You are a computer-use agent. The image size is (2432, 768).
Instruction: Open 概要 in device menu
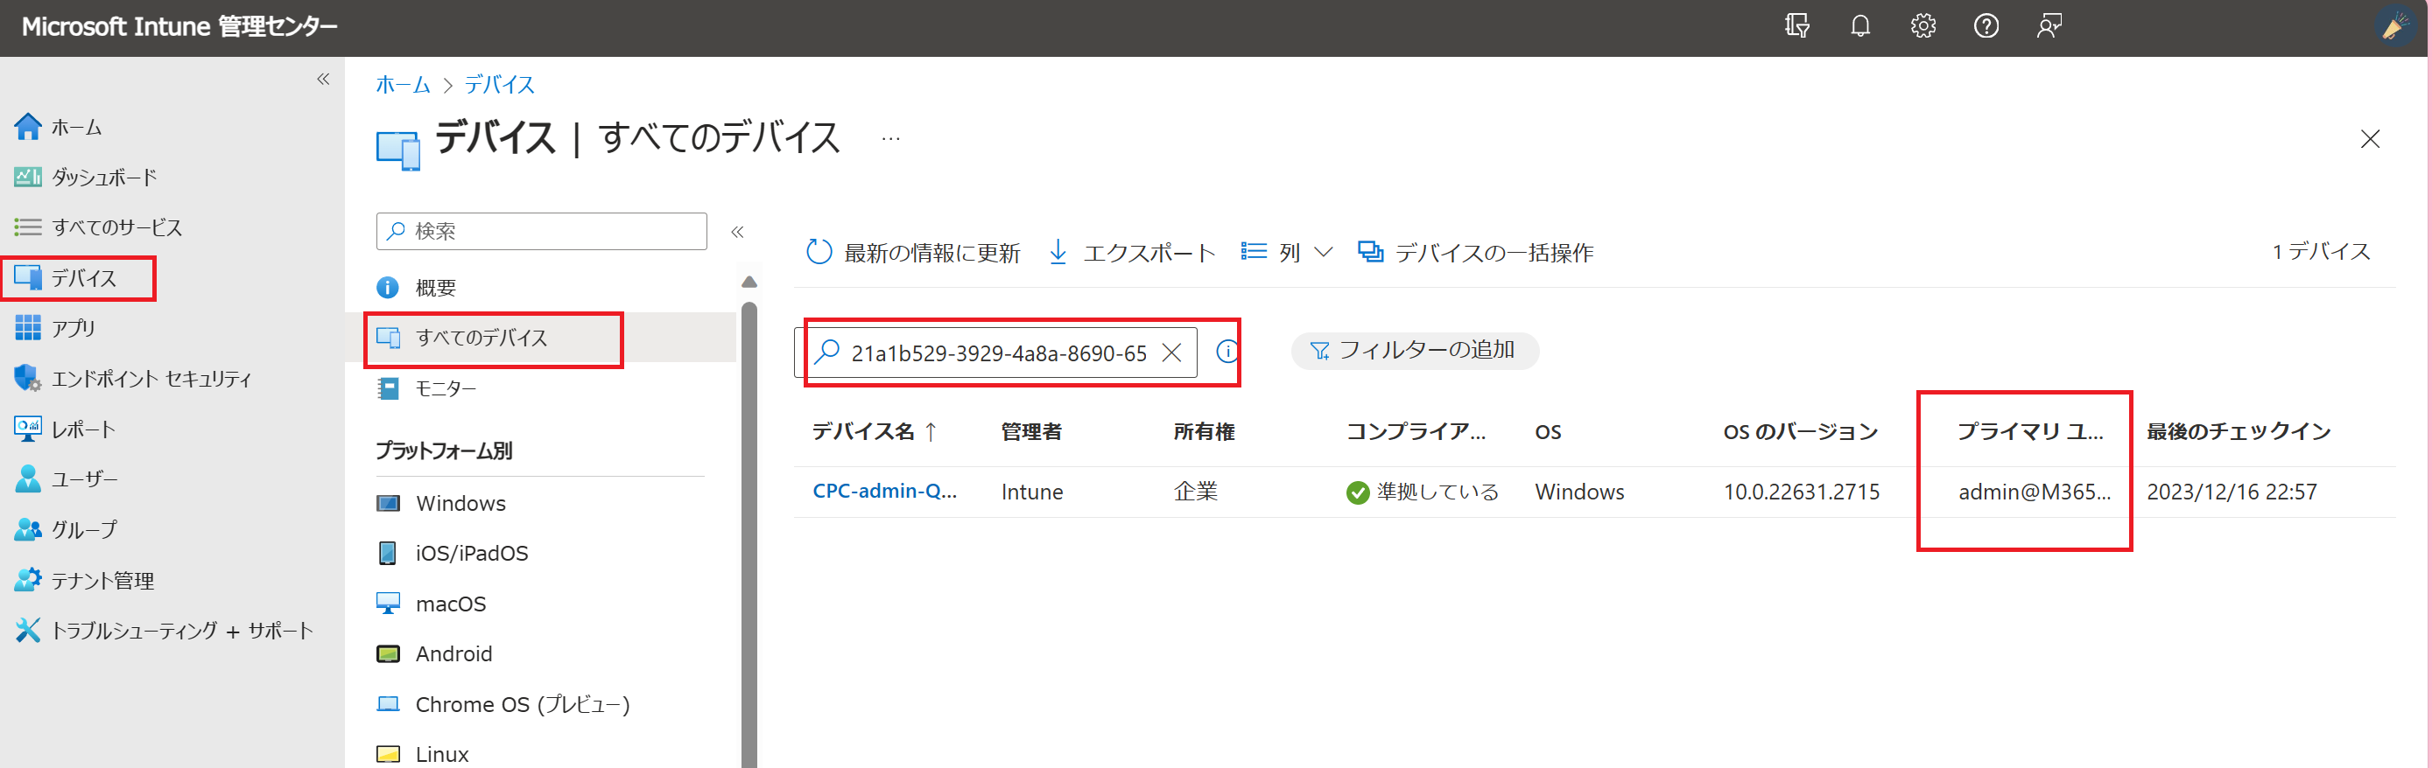click(417, 288)
